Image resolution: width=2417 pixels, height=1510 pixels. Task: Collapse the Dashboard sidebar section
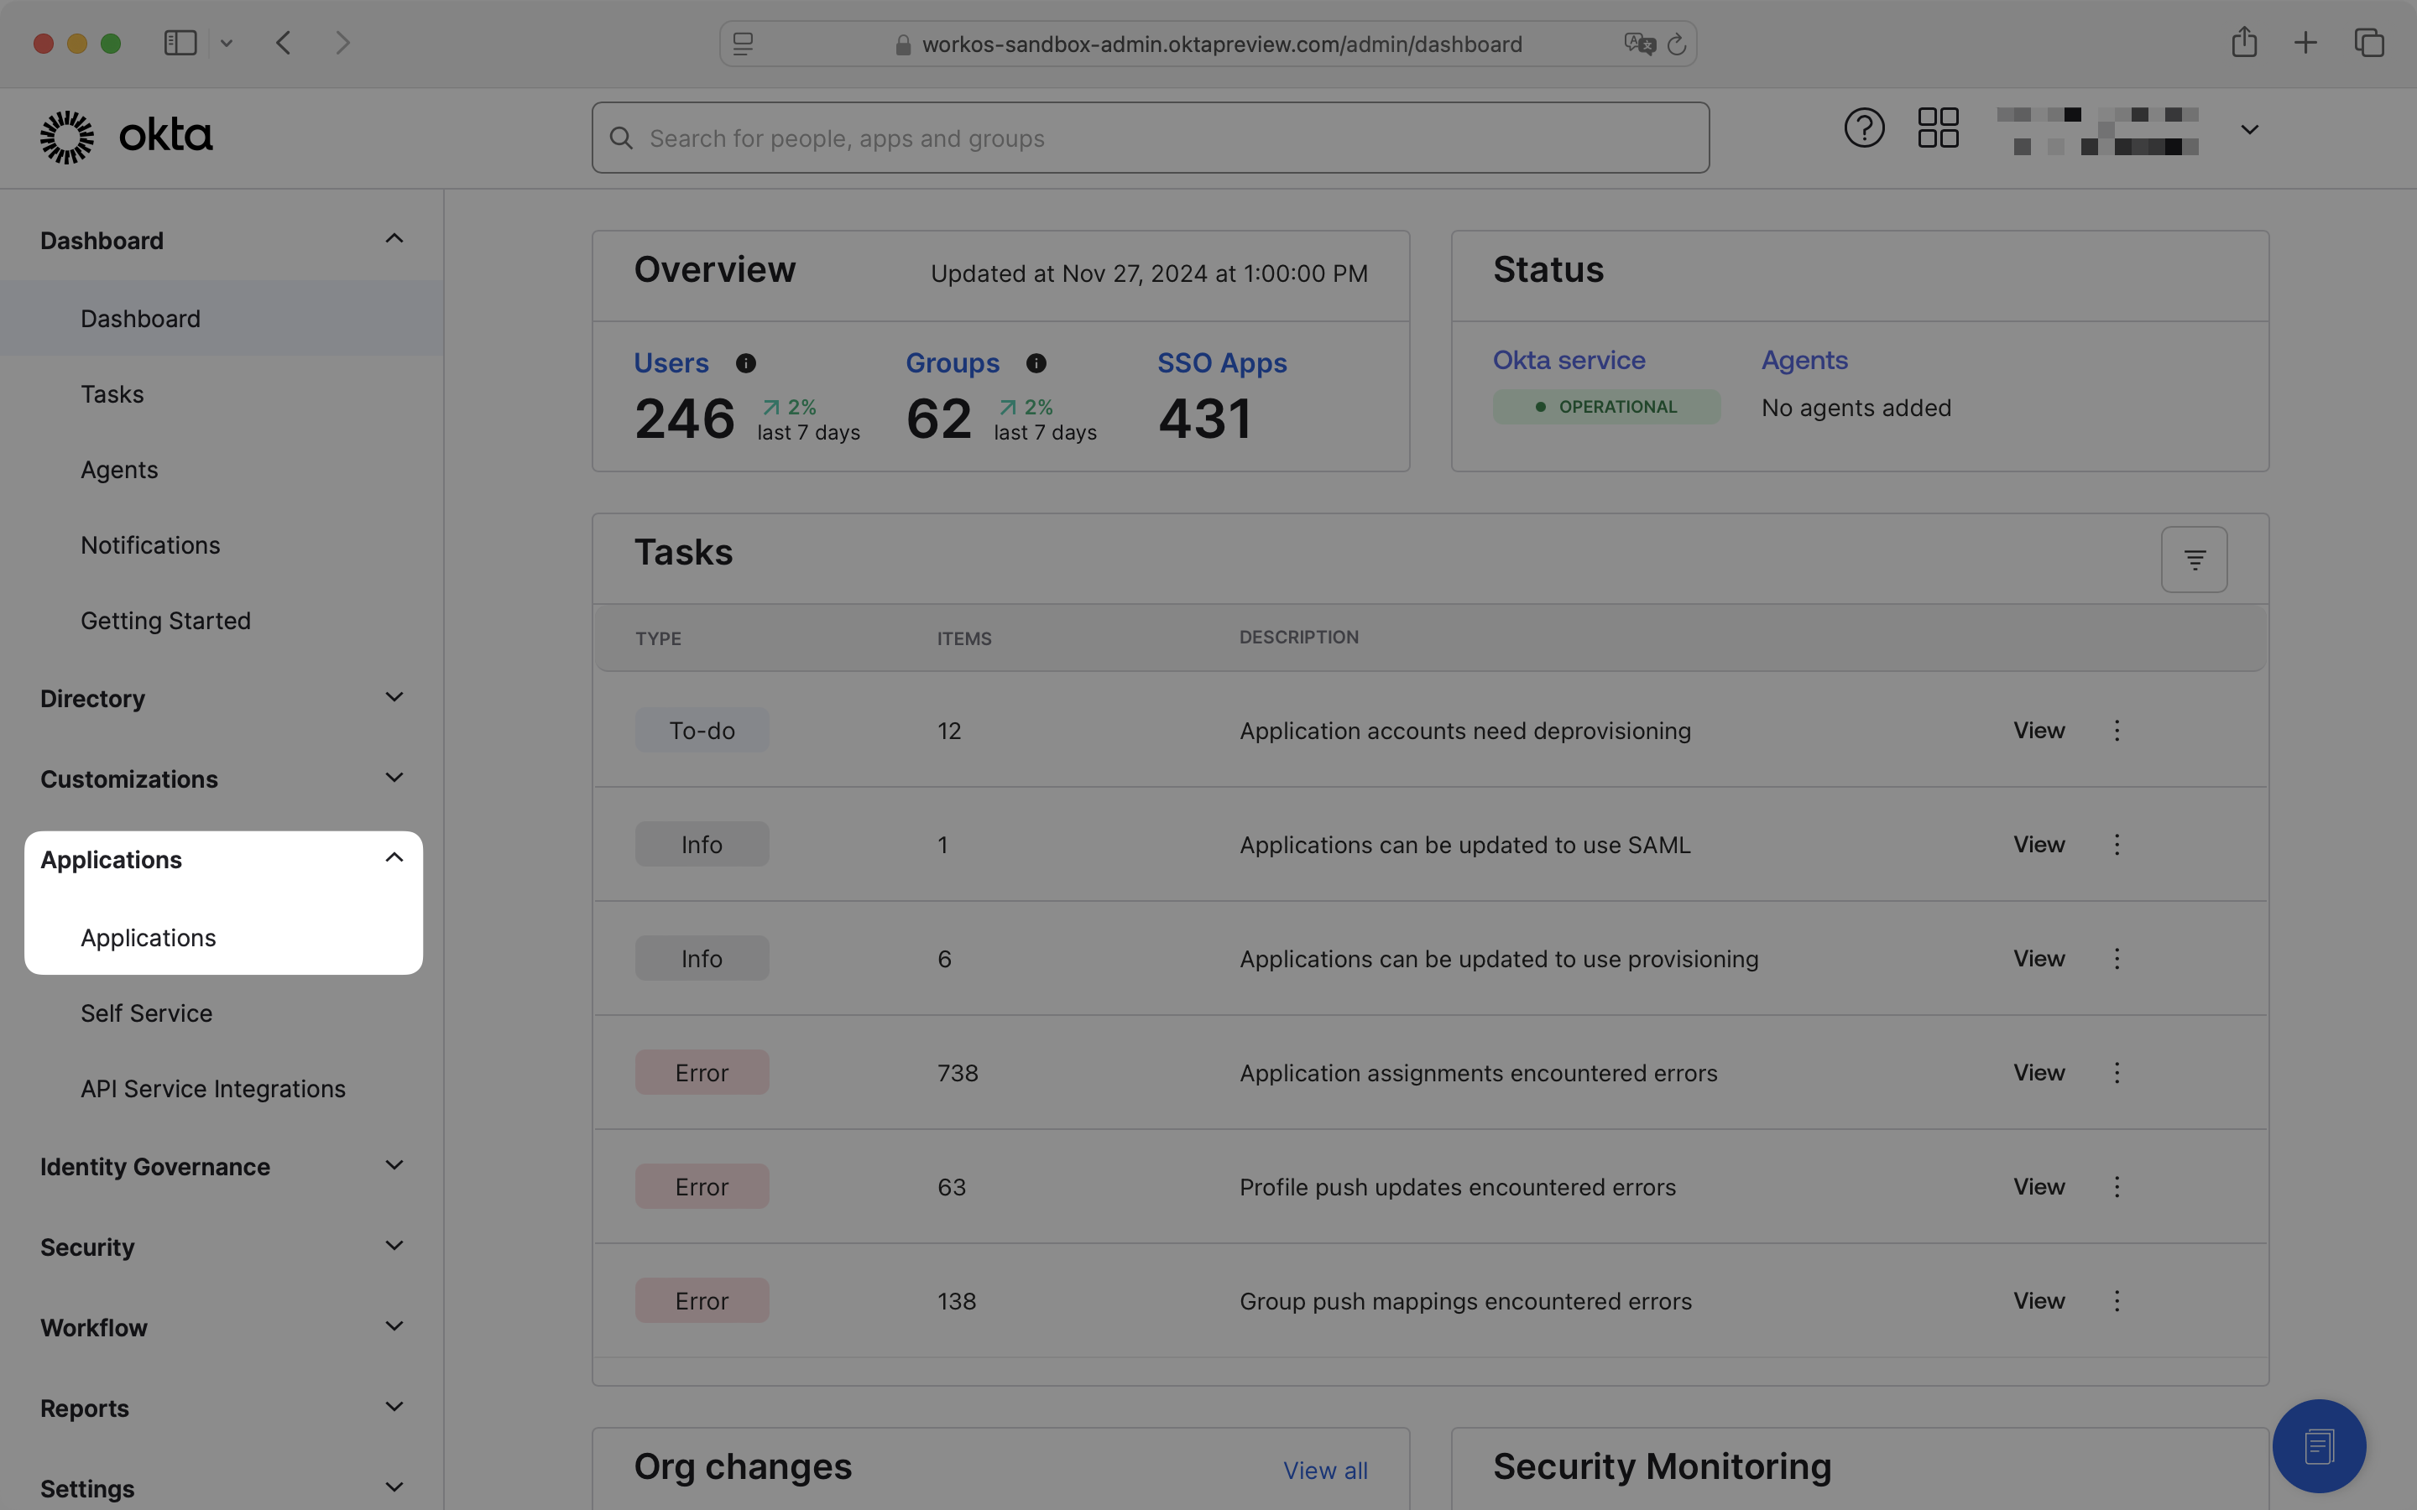pyautogui.click(x=394, y=239)
